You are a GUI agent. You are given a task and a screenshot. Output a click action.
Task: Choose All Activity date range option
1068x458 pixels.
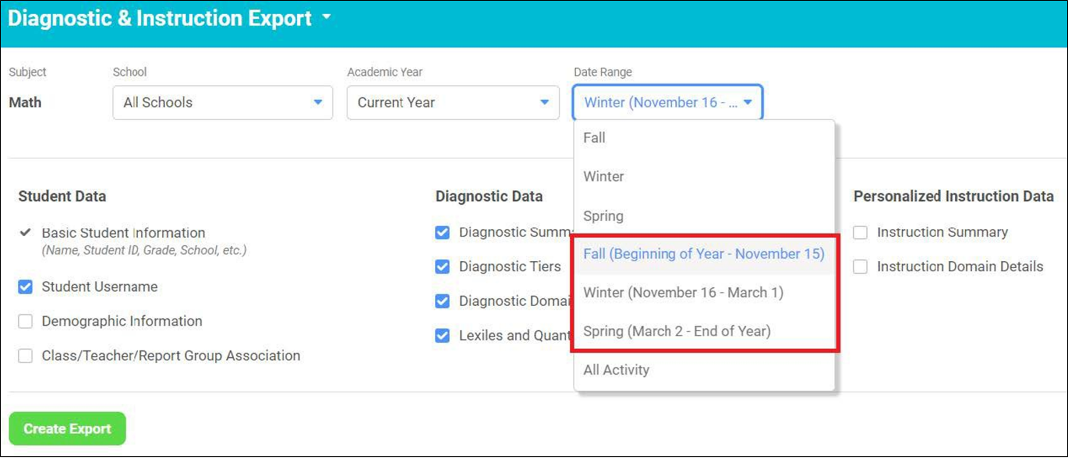coord(616,370)
